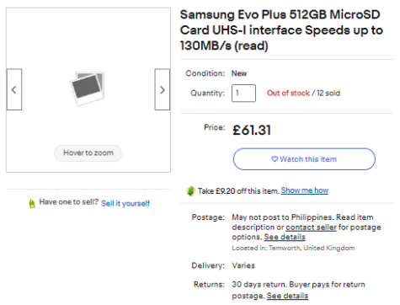The image size is (400, 305).
Task: Click the 12 sold text
Action: pos(328,93)
